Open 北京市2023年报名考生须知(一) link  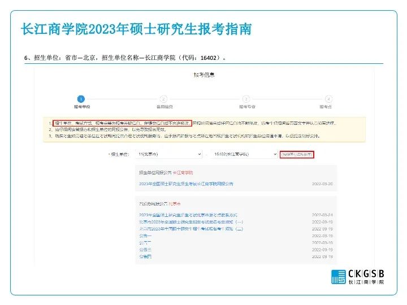point(191,222)
